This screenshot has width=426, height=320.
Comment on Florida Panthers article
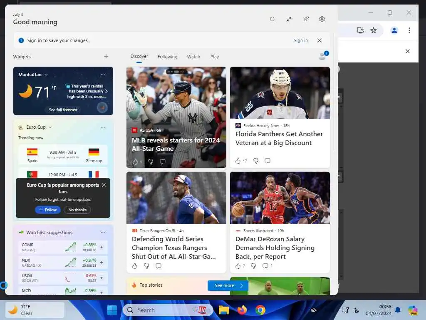[x=267, y=161]
